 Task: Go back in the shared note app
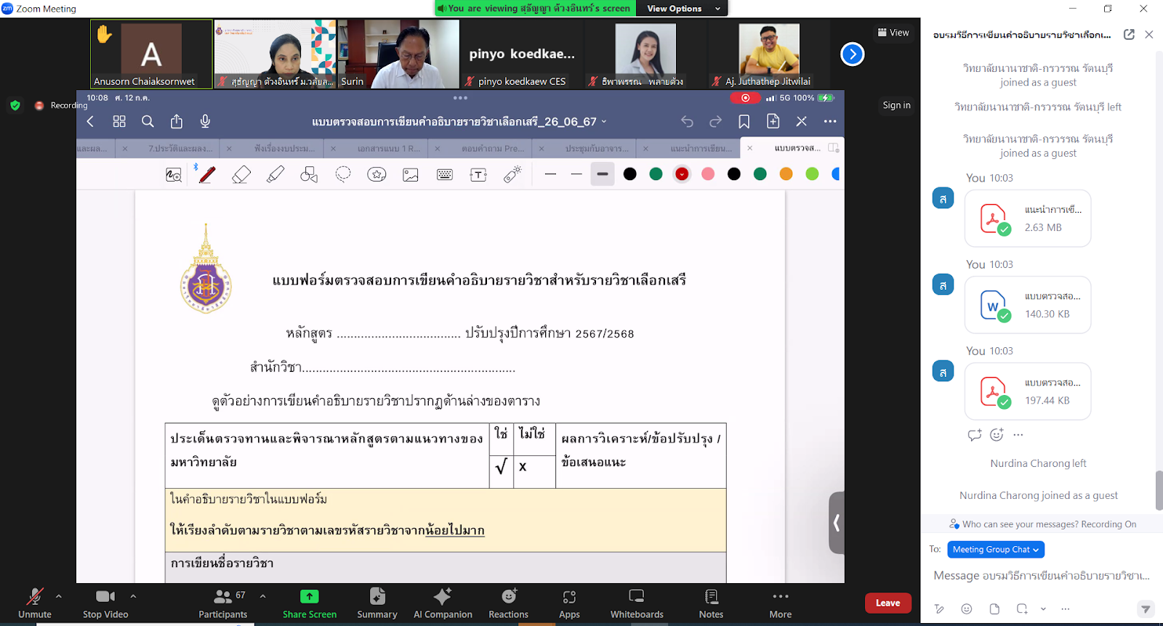91,121
